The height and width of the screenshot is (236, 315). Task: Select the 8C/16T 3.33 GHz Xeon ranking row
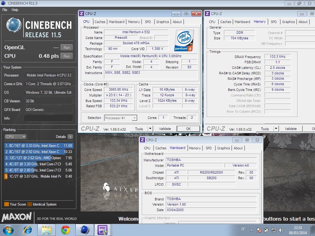39,145
